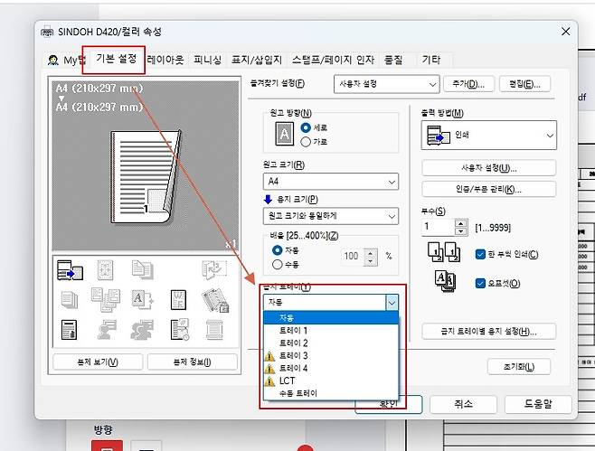Viewport: 595px width, 451px height.
Task: Click the 취소 cancel button
Action: [463, 404]
